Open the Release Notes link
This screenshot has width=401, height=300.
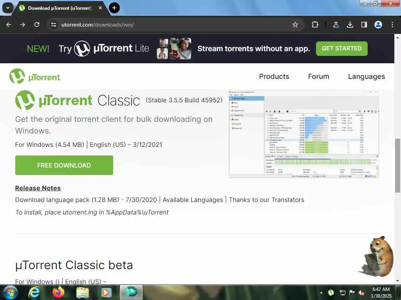click(38, 188)
